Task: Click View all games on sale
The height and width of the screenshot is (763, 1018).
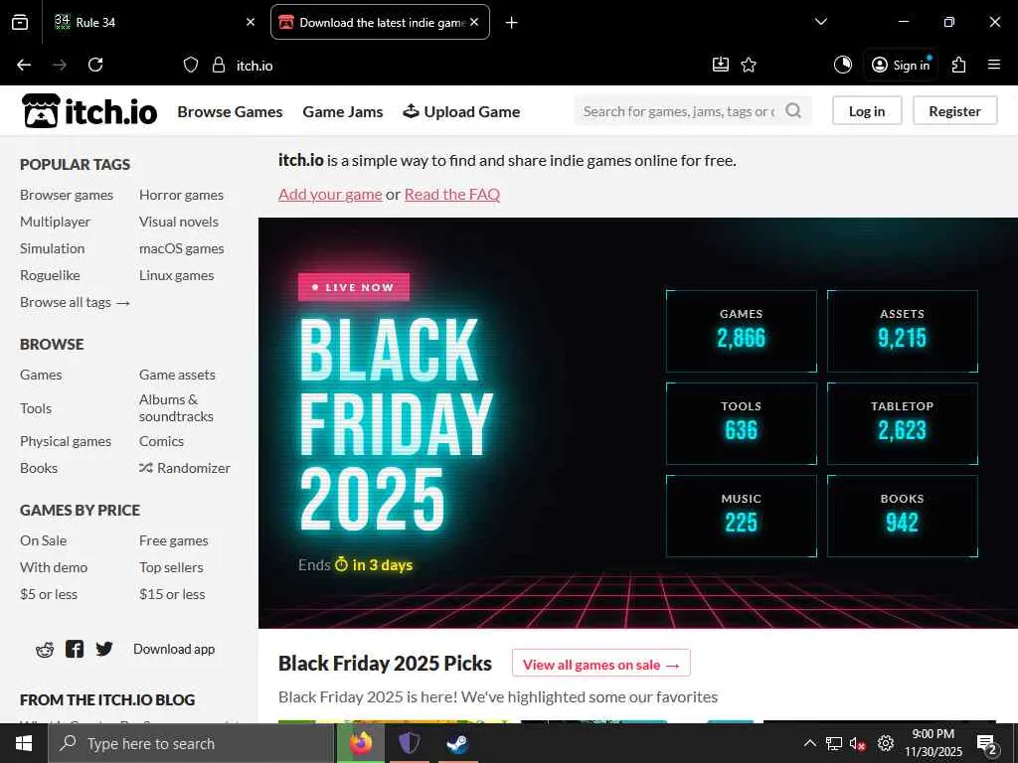Action: coord(601,665)
